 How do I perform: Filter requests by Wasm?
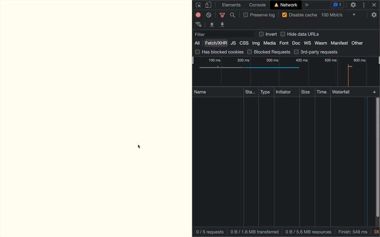point(321,43)
